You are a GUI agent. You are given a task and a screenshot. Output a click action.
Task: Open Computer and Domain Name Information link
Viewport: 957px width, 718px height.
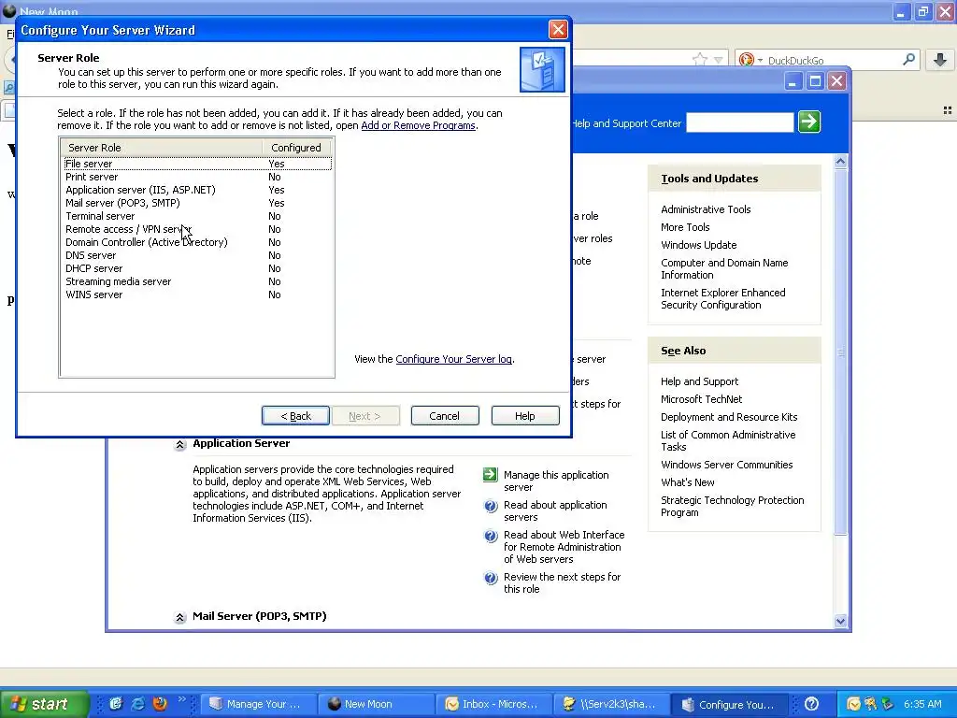[x=724, y=268]
